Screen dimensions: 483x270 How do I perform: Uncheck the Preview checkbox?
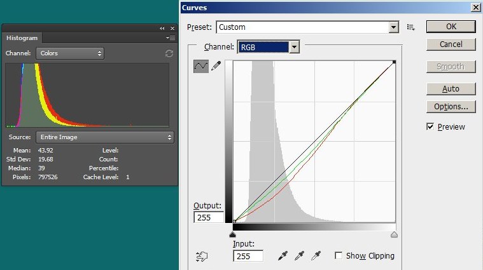[x=431, y=127]
